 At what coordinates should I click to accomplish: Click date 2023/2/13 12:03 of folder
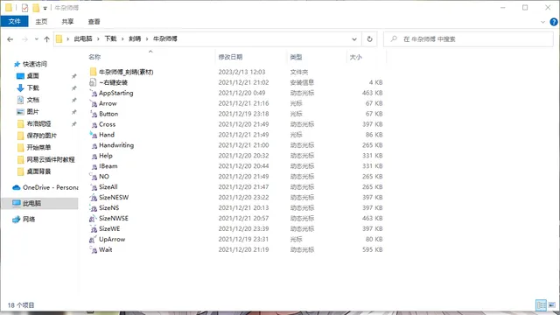(241, 72)
